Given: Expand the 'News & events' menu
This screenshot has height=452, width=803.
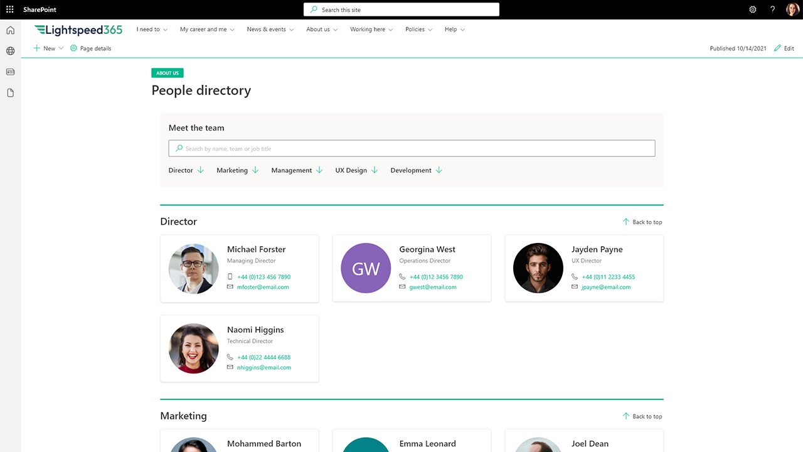Looking at the screenshot, I should pos(270,30).
